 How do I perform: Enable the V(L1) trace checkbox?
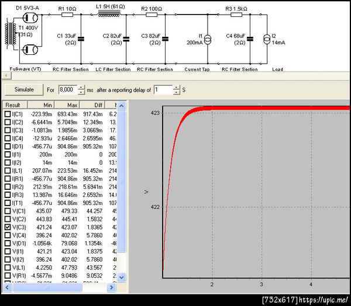coord(8,267)
